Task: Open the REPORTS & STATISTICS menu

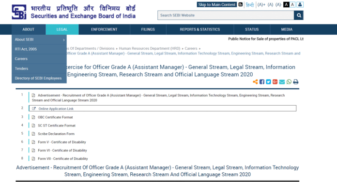Action: (x=200, y=29)
